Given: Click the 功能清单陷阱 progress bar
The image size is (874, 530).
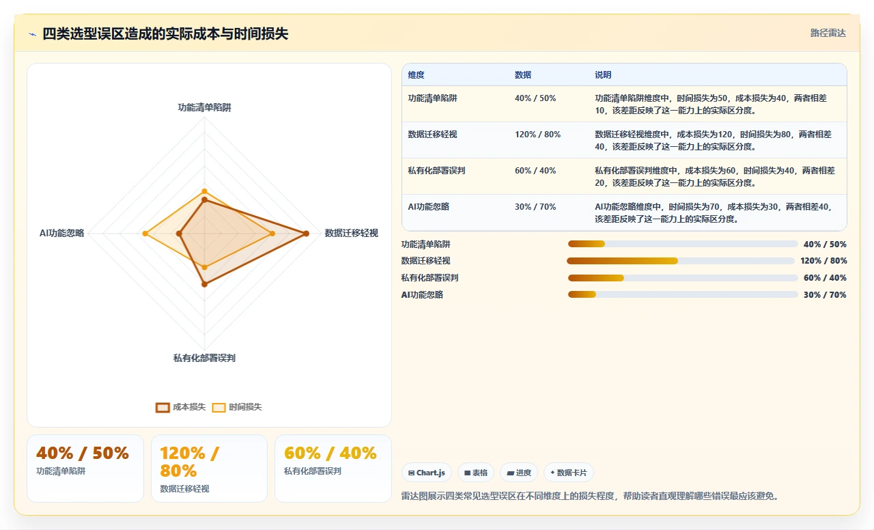Looking at the screenshot, I should pyautogui.click(x=683, y=244).
